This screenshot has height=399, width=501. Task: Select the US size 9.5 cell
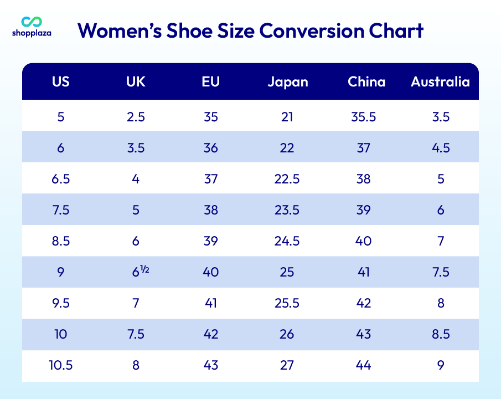point(61,303)
